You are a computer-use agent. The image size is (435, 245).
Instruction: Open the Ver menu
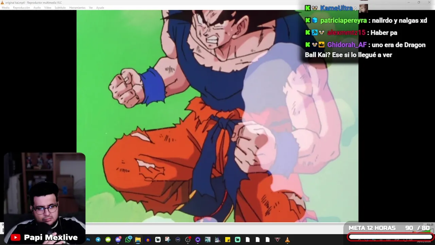(x=91, y=7)
